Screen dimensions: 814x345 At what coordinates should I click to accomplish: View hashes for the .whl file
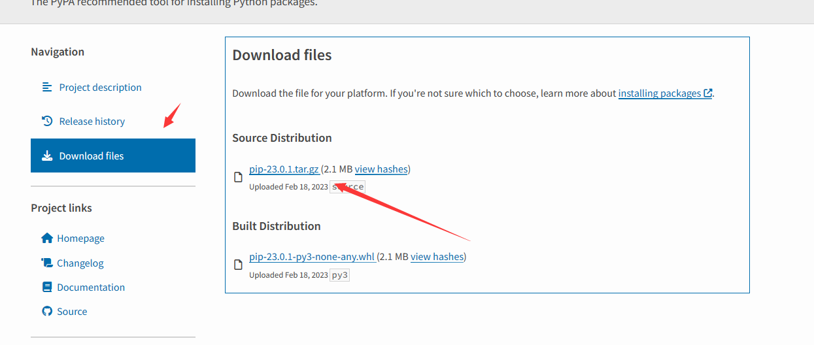pos(437,257)
